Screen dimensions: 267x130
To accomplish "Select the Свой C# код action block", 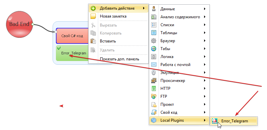I will click(x=72, y=36).
